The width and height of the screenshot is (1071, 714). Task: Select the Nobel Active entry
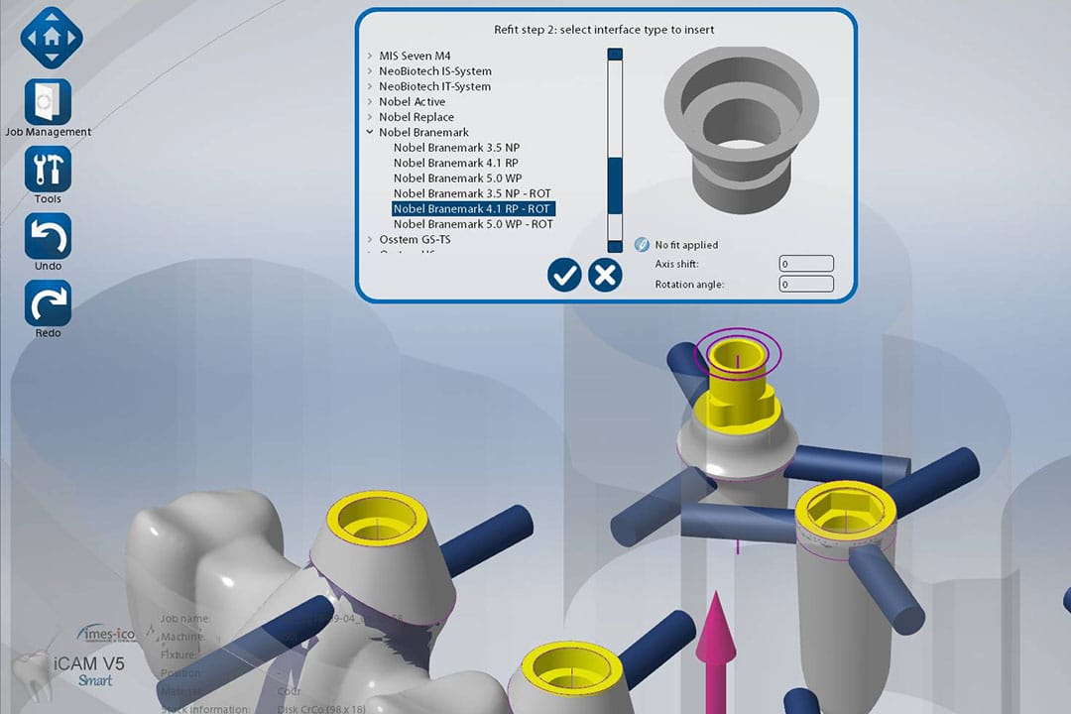[x=412, y=102]
